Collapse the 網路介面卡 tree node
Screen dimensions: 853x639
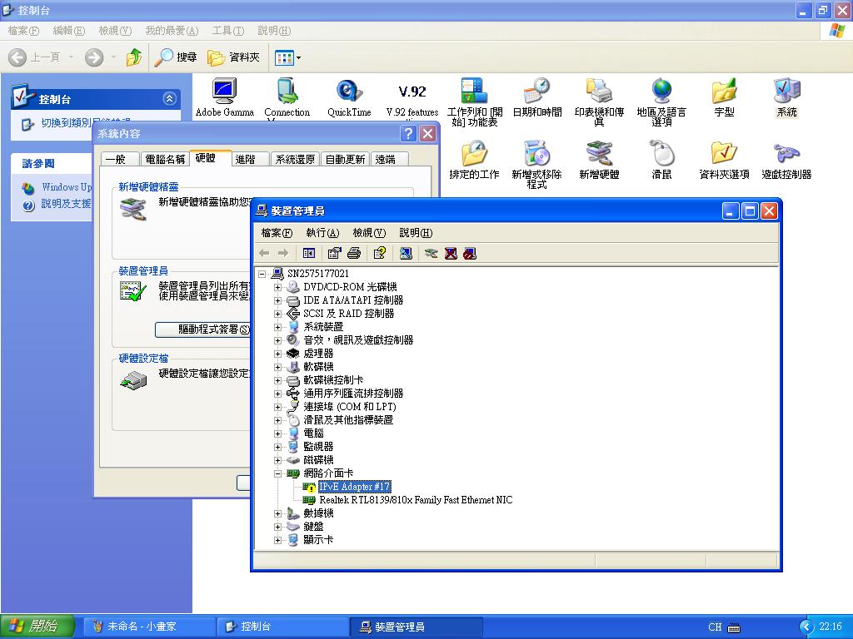click(x=277, y=473)
